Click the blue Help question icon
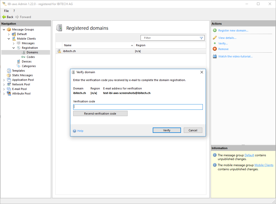 (74, 131)
